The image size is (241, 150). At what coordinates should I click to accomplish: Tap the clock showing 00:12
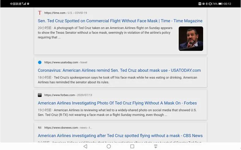tap(228, 4)
